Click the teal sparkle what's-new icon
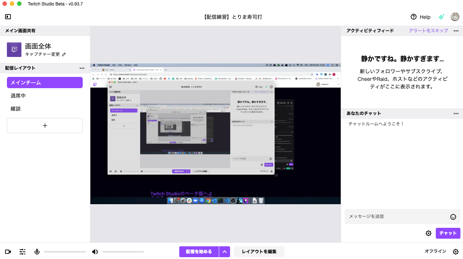Viewport: 463px width, 259px height. pos(442,17)
